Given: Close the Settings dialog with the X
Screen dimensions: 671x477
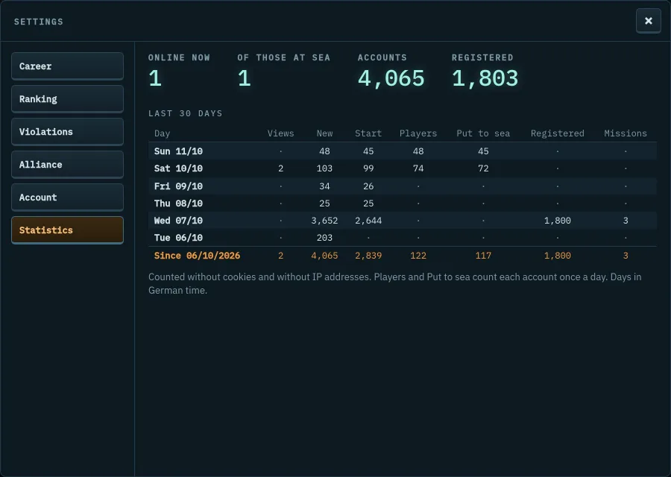Looking at the screenshot, I should (649, 21).
